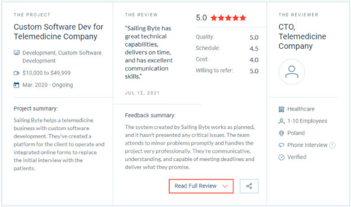Viewport: 351px width, 207px height.
Task: Click the share icon button
Action: click(x=249, y=186)
